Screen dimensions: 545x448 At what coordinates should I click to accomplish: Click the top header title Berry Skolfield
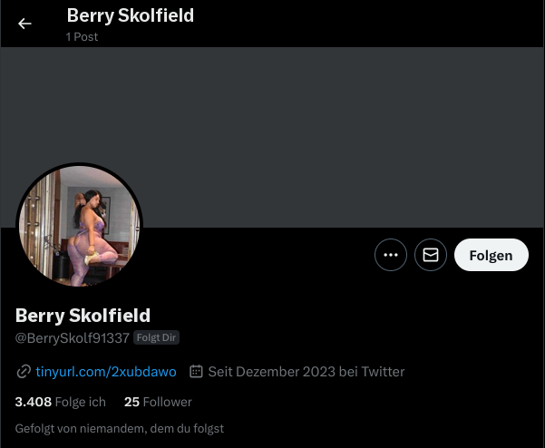(x=131, y=15)
